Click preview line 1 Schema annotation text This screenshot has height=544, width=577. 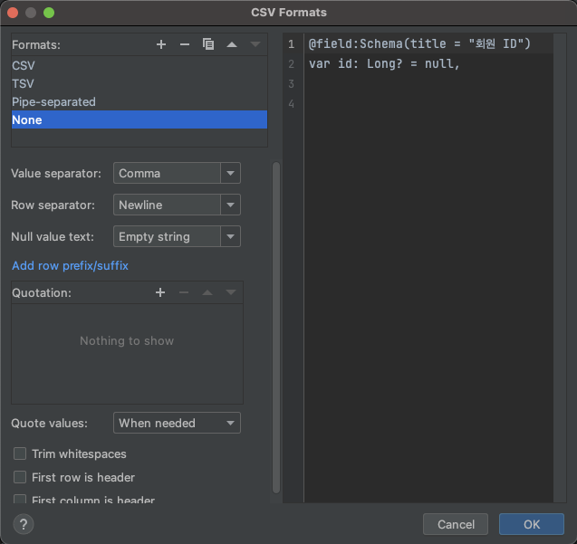pos(419,43)
